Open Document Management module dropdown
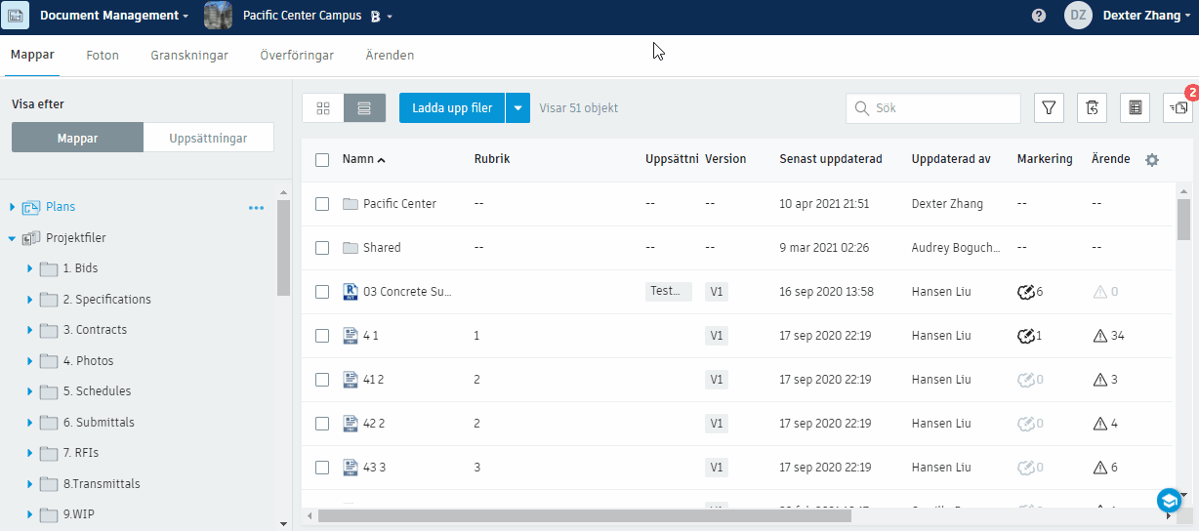The image size is (1199, 531). click(x=186, y=17)
